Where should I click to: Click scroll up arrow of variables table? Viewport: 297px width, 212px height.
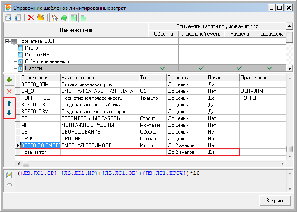coord(290,78)
